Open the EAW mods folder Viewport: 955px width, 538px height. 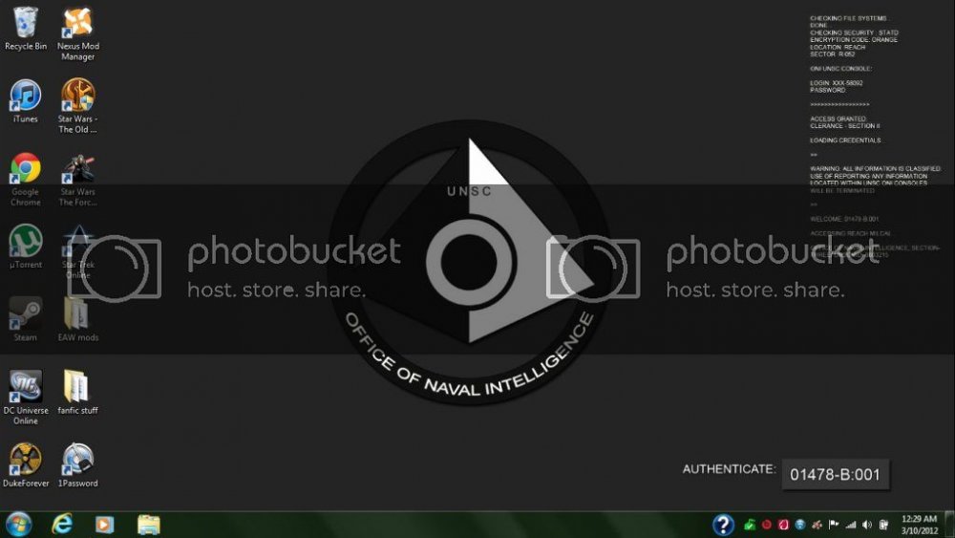click(78, 319)
